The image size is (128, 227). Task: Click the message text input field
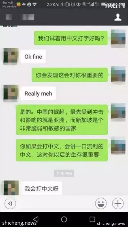56,204
